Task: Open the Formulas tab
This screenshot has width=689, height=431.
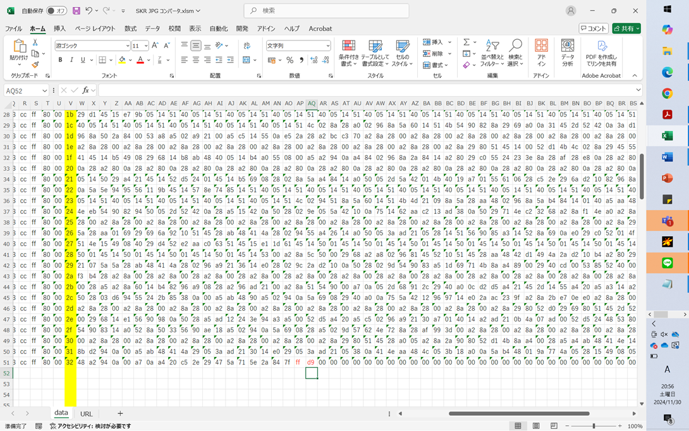Action: pos(130,28)
